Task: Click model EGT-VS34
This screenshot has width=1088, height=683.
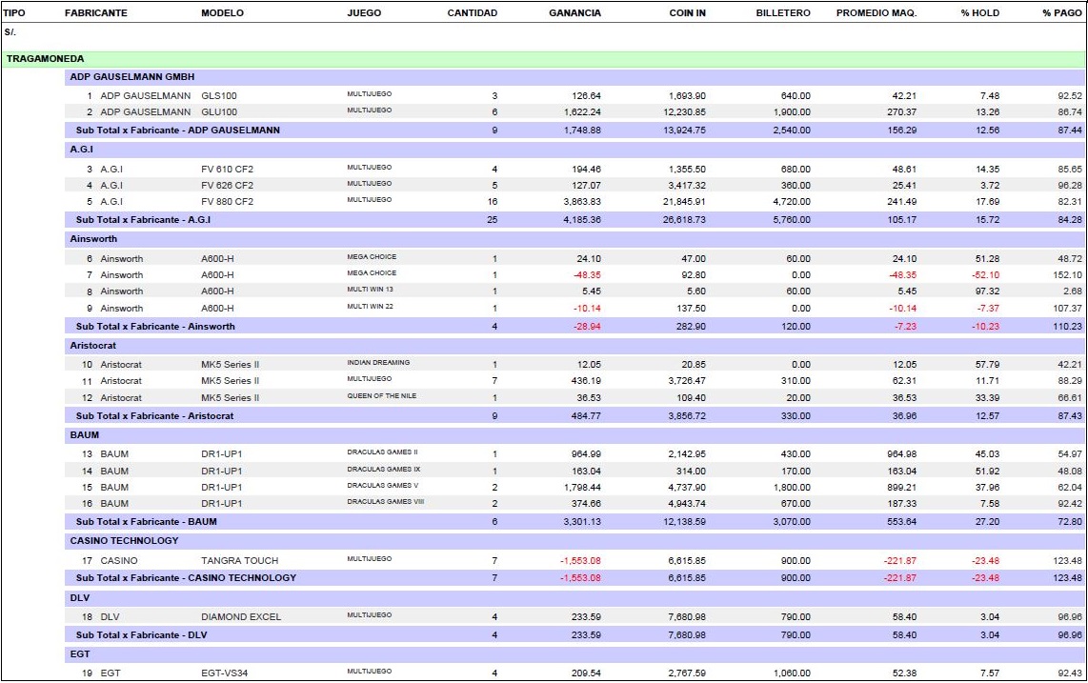Action: click(x=225, y=673)
